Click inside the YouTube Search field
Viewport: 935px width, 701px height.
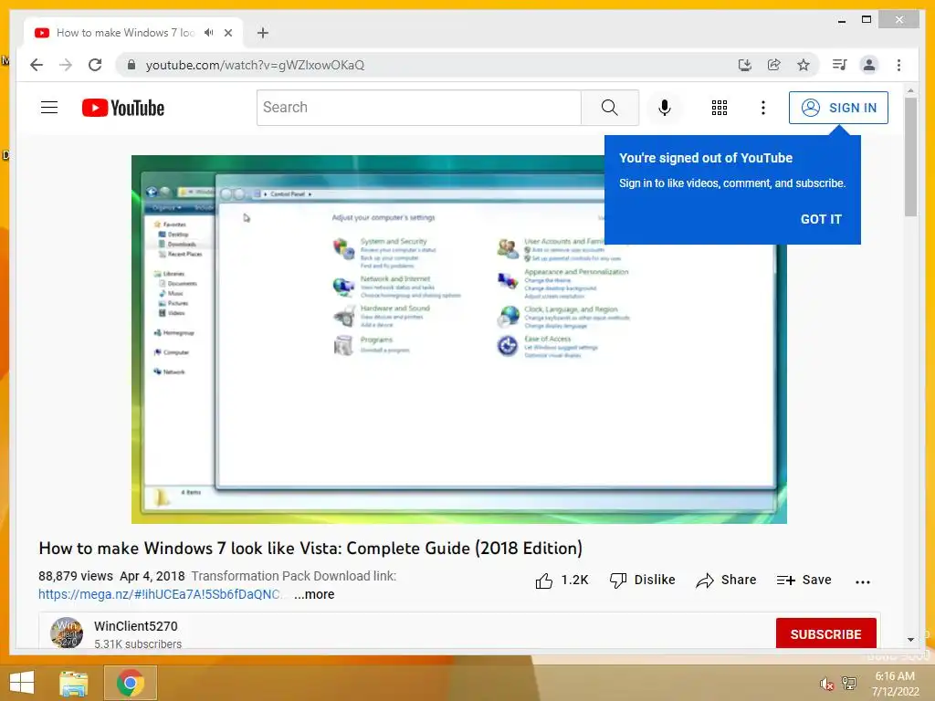[x=418, y=108]
